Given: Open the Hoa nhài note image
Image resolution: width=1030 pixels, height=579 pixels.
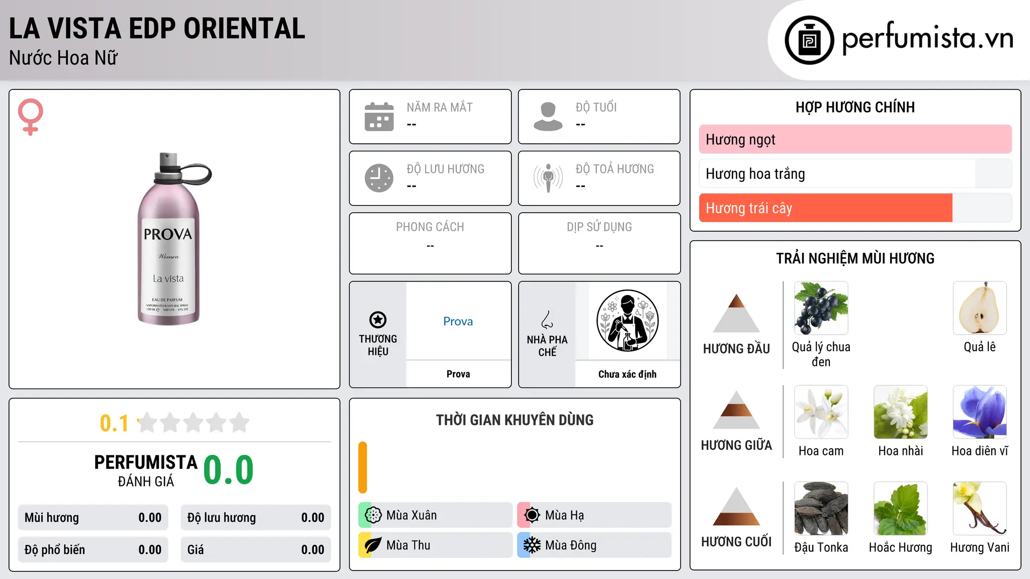Looking at the screenshot, I should click(900, 412).
